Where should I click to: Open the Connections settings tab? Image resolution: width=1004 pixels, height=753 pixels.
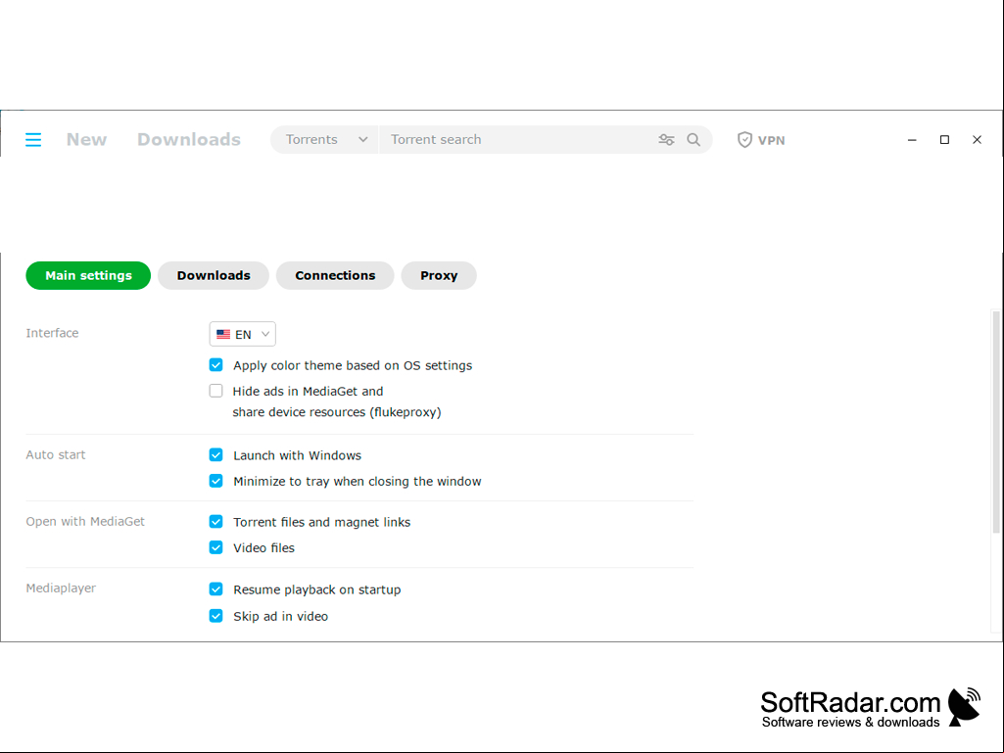click(335, 275)
